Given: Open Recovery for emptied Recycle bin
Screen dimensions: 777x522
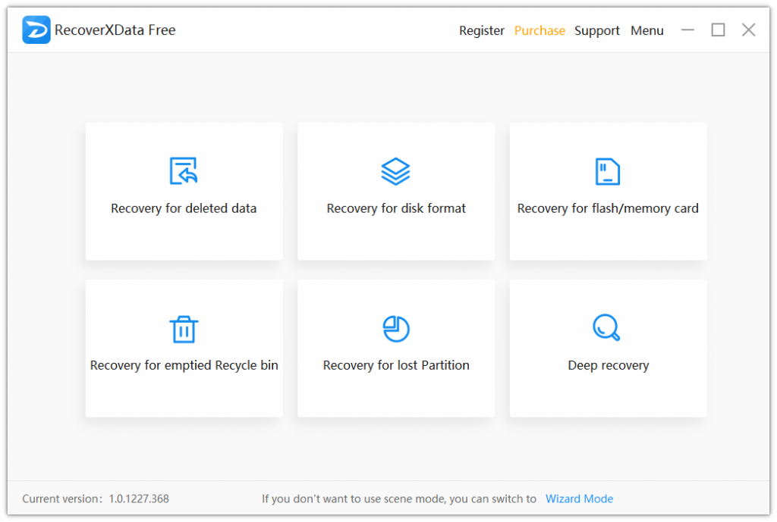Looking at the screenshot, I should (x=184, y=349).
